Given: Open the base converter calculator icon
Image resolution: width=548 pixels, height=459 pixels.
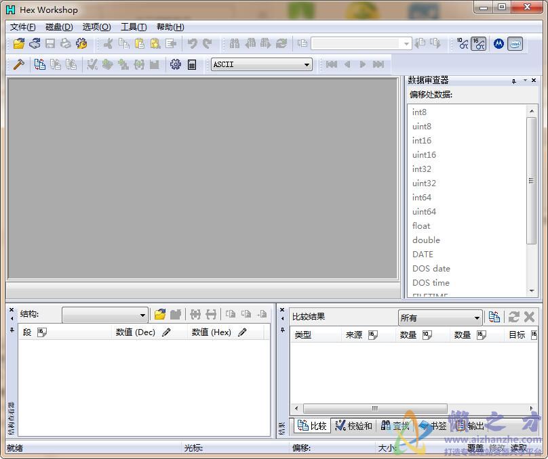Looking at the screenshot, I should [193, 64].
